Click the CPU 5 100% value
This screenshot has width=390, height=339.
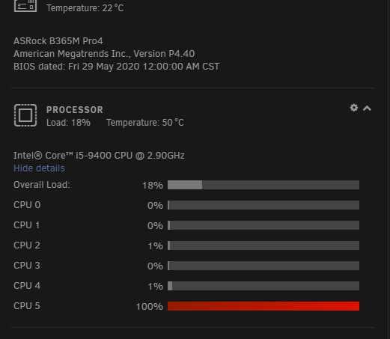point(149,307)
